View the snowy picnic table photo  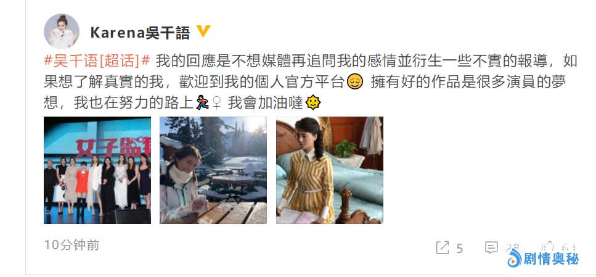pyautogui.click(x=213, y=170)
